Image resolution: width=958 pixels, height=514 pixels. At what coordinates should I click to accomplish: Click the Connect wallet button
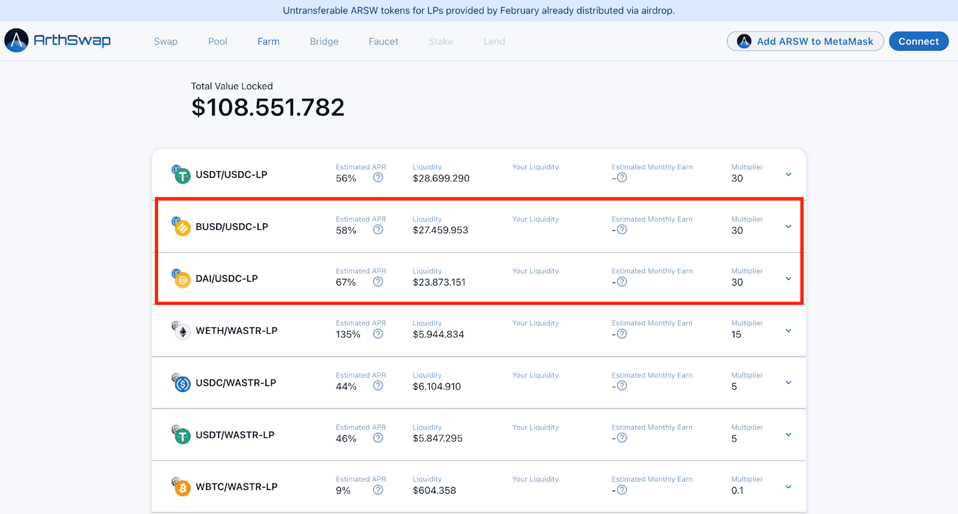(918, 41)
